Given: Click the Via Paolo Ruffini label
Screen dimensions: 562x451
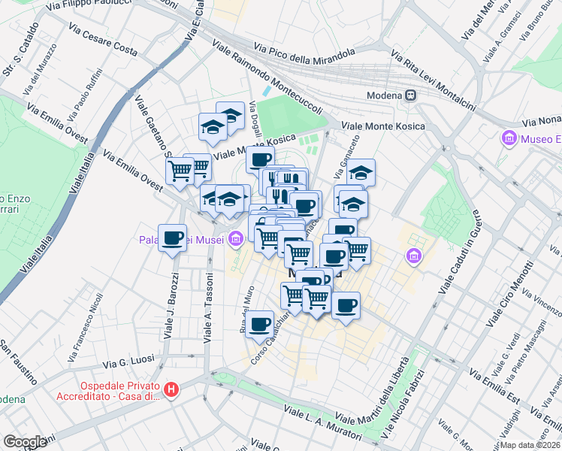Looking at the screenshot, I should (85, 95).
